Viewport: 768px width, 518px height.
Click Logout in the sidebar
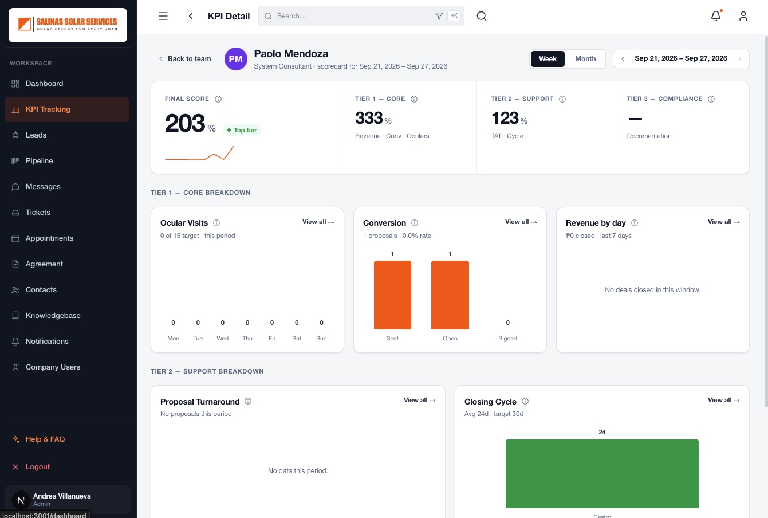point(68,467)
